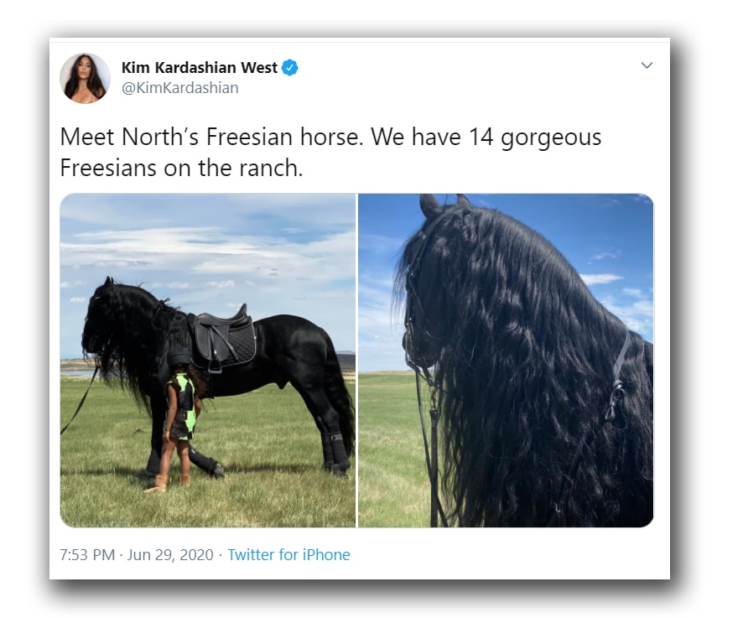Visit the @KimKardashian handle link

point(180,88)
